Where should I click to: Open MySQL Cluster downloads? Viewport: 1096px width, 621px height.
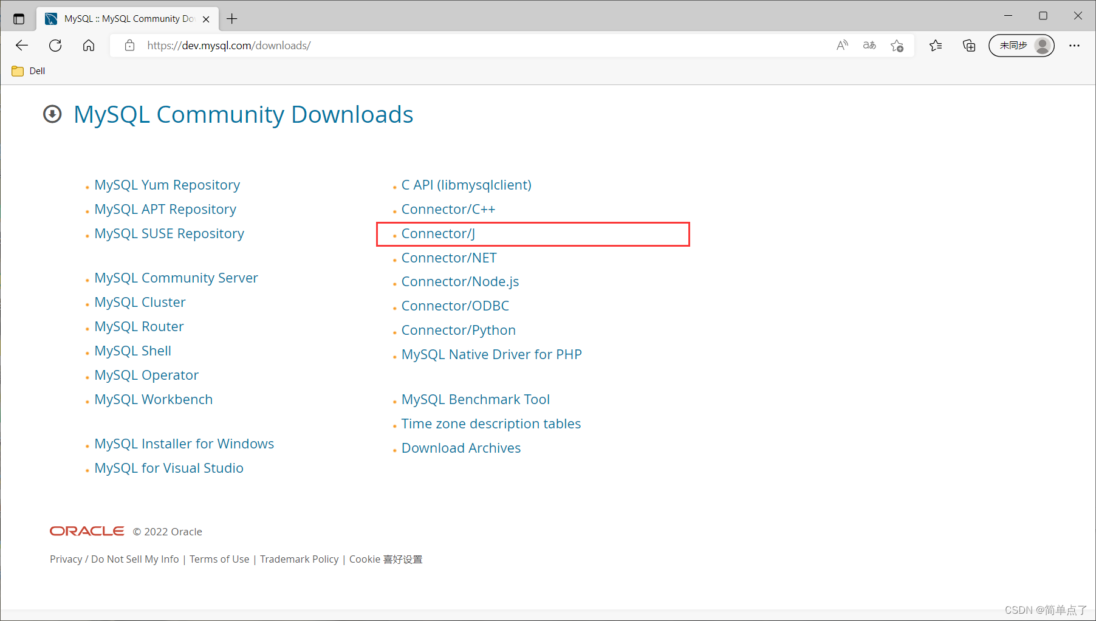tap(140, 302)
